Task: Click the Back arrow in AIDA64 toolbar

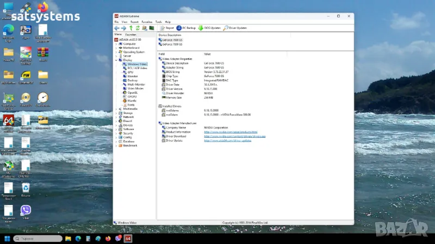Action: pyautogui.click(x=116, y=28)
